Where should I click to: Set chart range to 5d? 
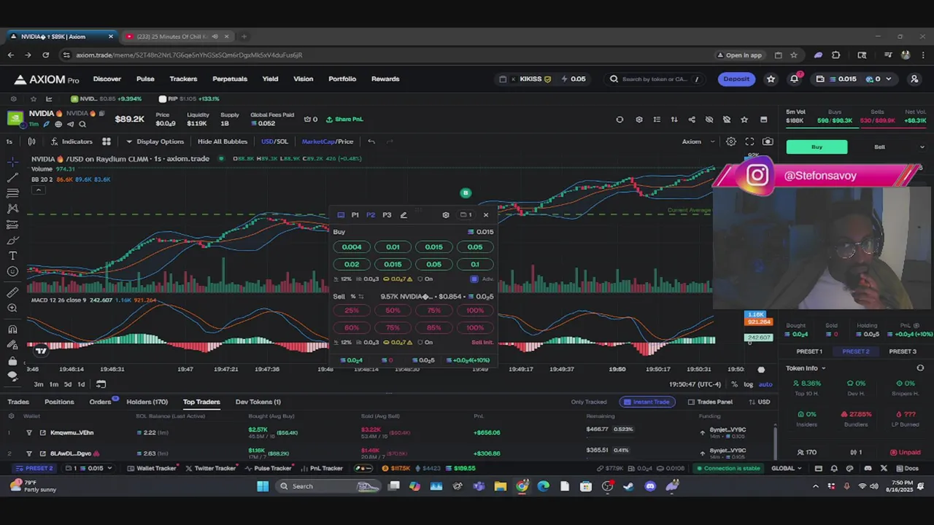coord(67,384)
